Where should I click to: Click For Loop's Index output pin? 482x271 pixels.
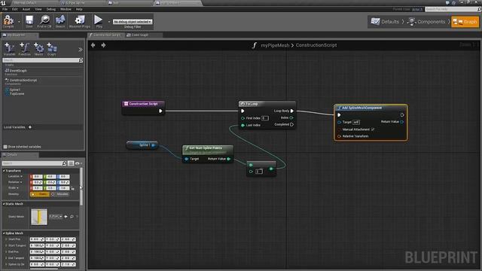coord(291,117)
